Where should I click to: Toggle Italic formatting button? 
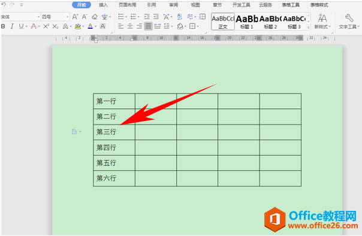pyautogui.click(x=12, y=26)
